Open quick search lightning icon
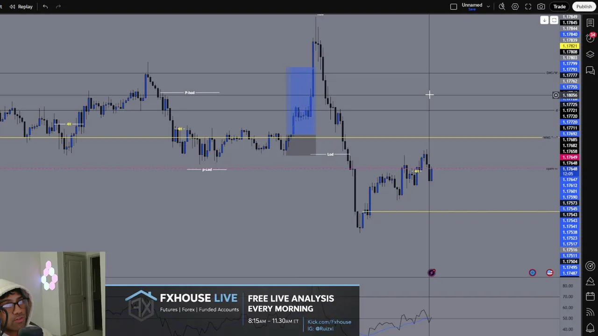 [x=502, y=7]
